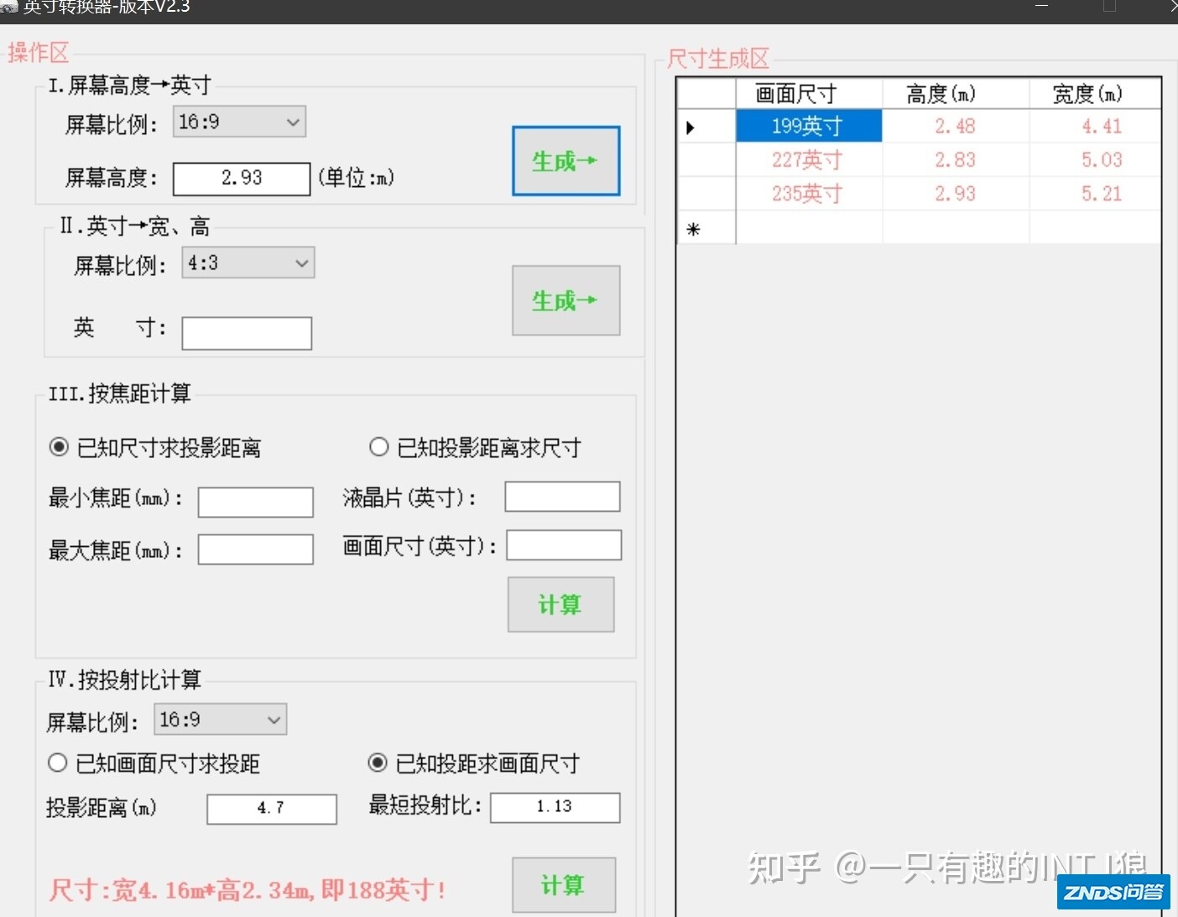Click the 最小焦距(mm) input box
Viewport: 1178px width, 917px height.
tap(255, 502)
